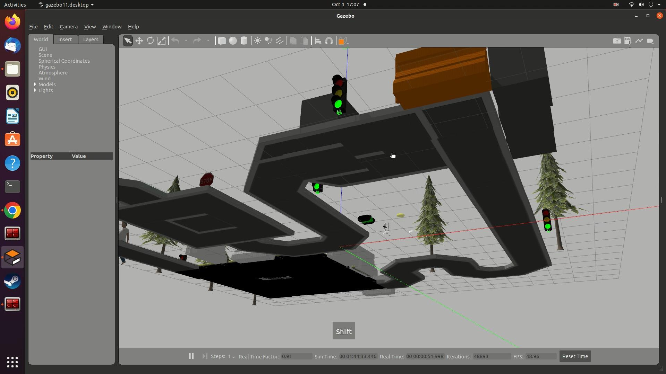Start video recording with camcorder icon
Screen dimensions: 666x374
[x=650, y=41]
